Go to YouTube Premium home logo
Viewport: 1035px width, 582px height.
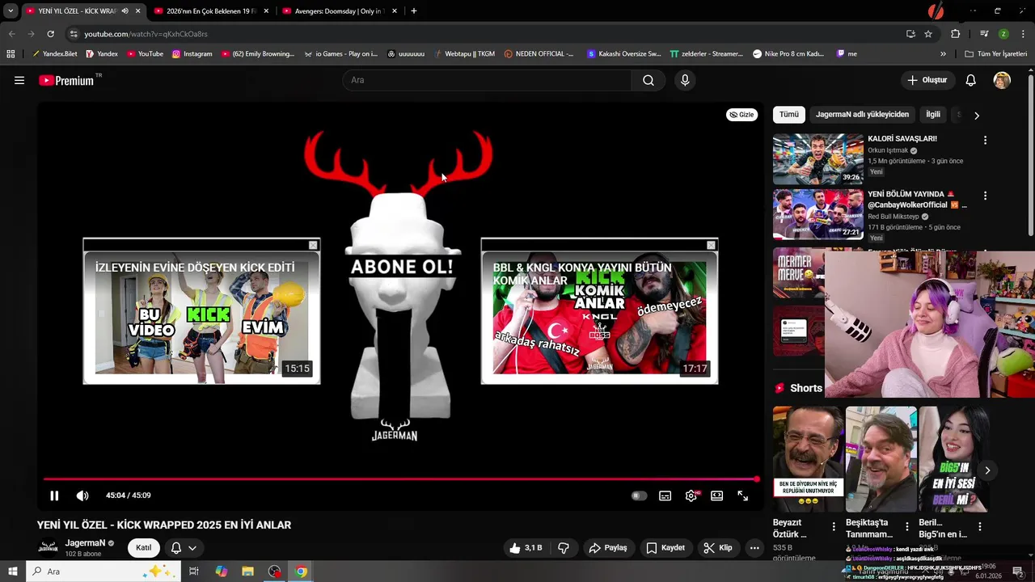coord(65,80)
